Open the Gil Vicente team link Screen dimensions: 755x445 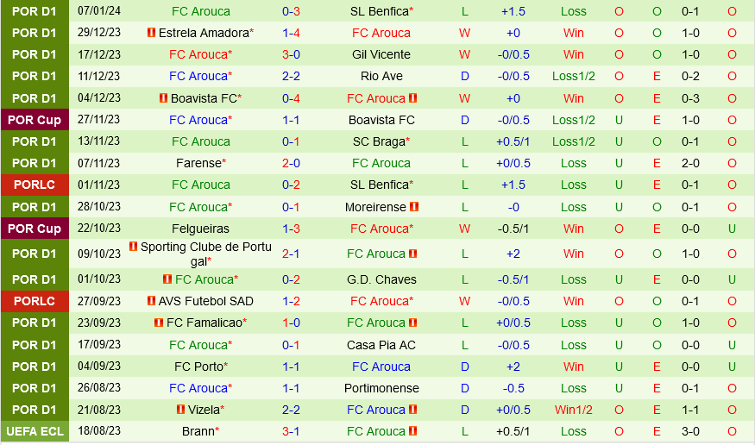pos(381,54)
